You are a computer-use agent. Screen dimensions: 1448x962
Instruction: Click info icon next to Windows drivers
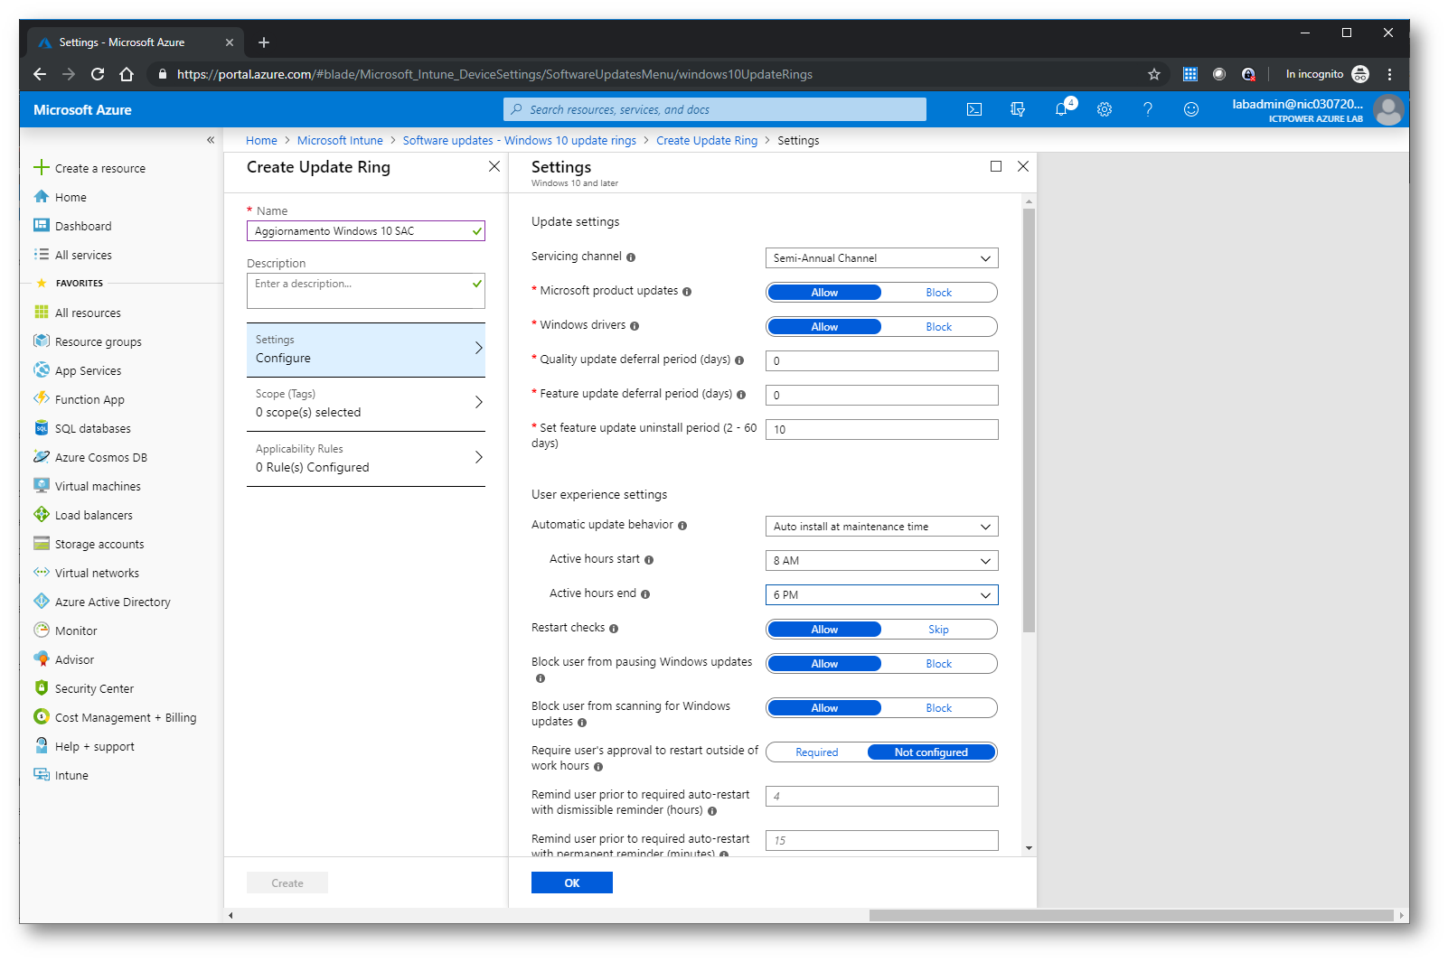(635, 326)
